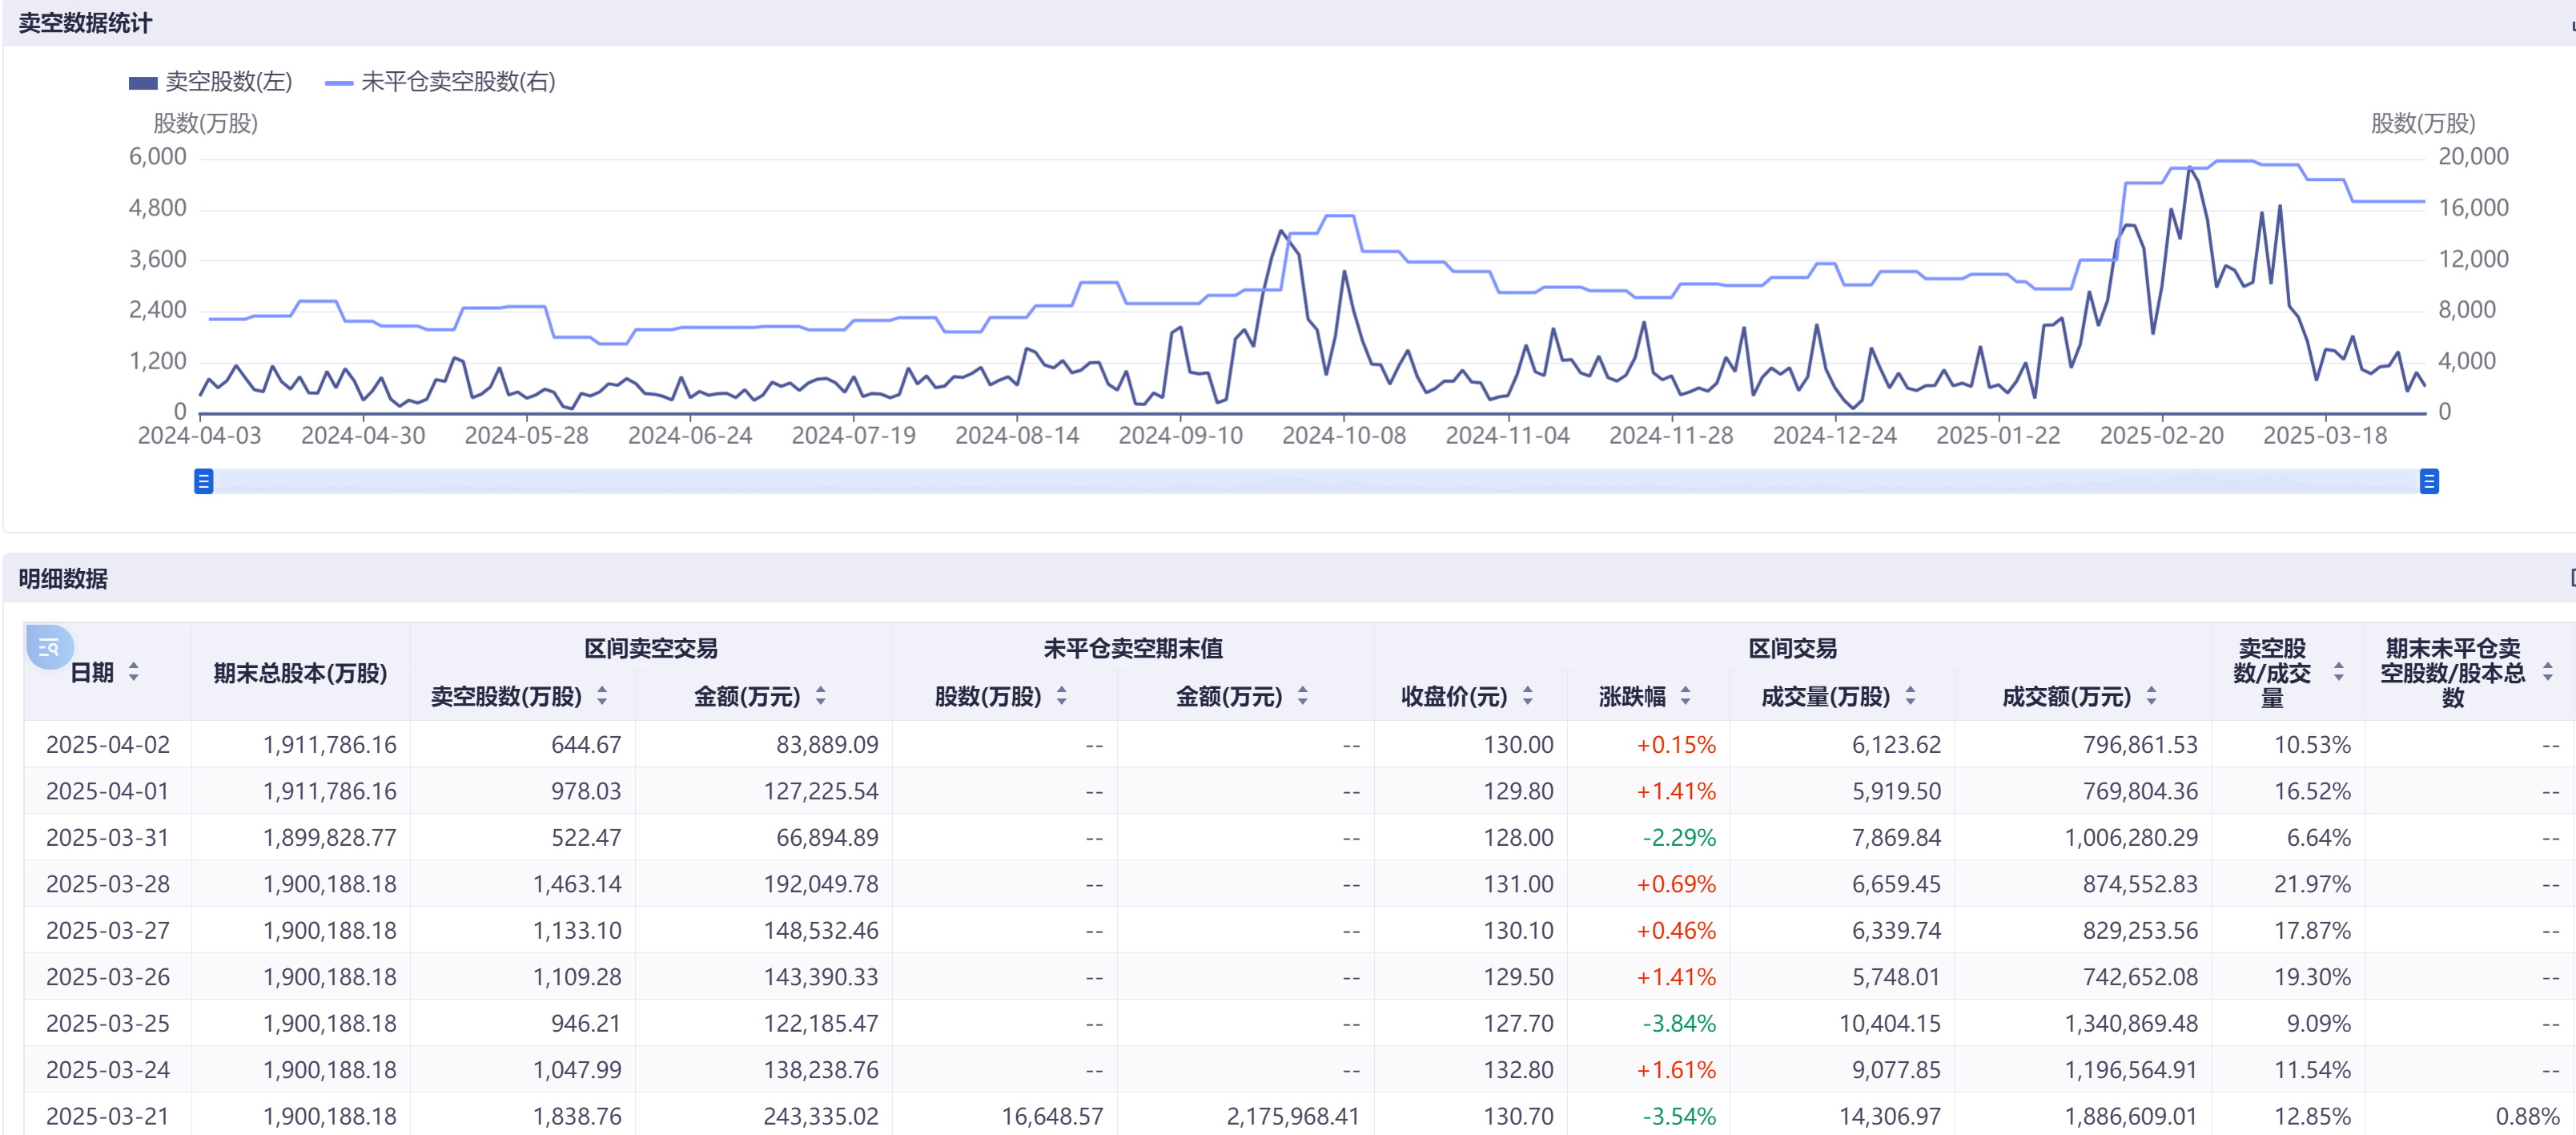Image resolution: width=2576 pixels, height=1135 pixels.
Task: Click the 2025-04-02 date row
Action: coord(108,745)
